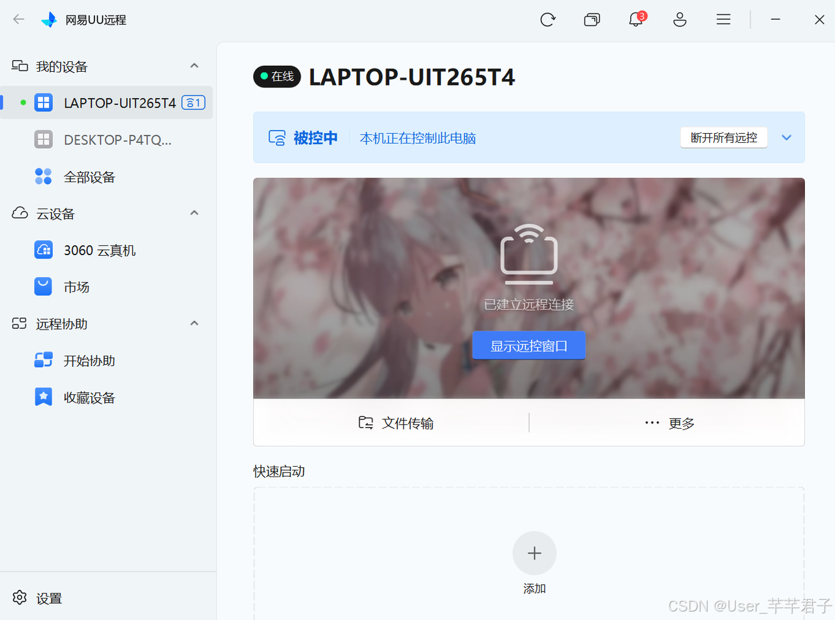Click the 在线 status badge

(277, 76)
